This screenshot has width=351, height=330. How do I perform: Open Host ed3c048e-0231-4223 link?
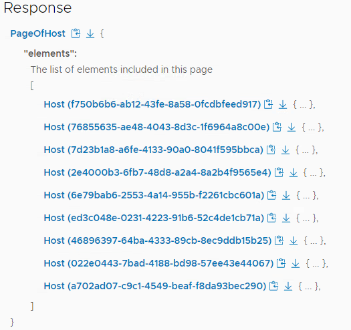pos(154,218)
